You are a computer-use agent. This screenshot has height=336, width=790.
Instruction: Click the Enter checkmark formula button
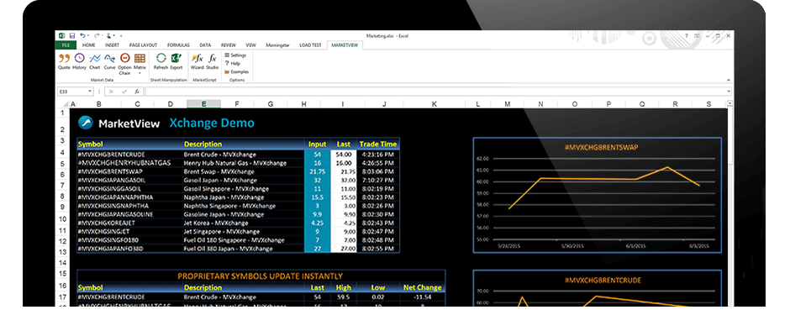click(124, 92)
